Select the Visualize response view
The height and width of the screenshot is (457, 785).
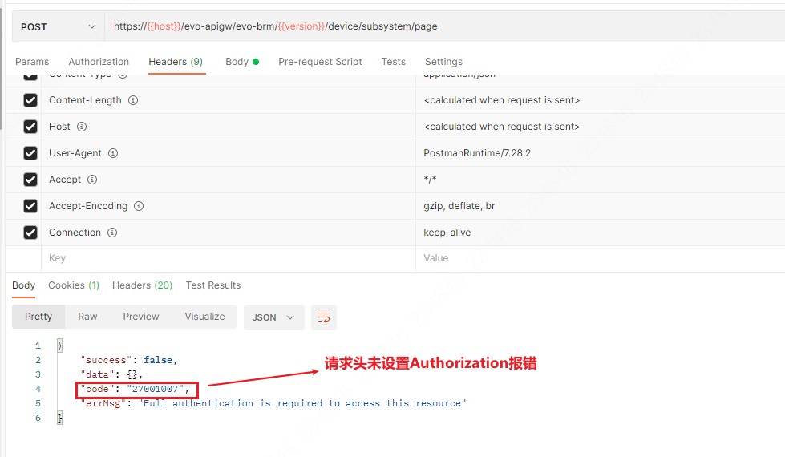coord(204,317)
